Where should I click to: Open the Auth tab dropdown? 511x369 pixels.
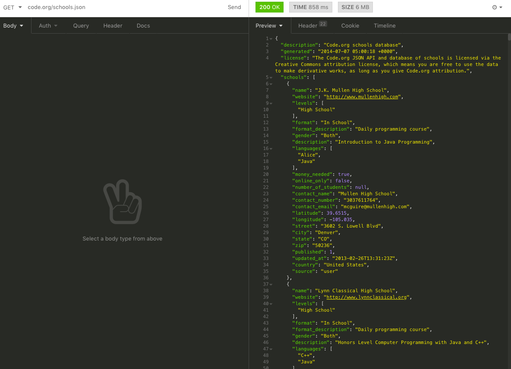(48, 26)
